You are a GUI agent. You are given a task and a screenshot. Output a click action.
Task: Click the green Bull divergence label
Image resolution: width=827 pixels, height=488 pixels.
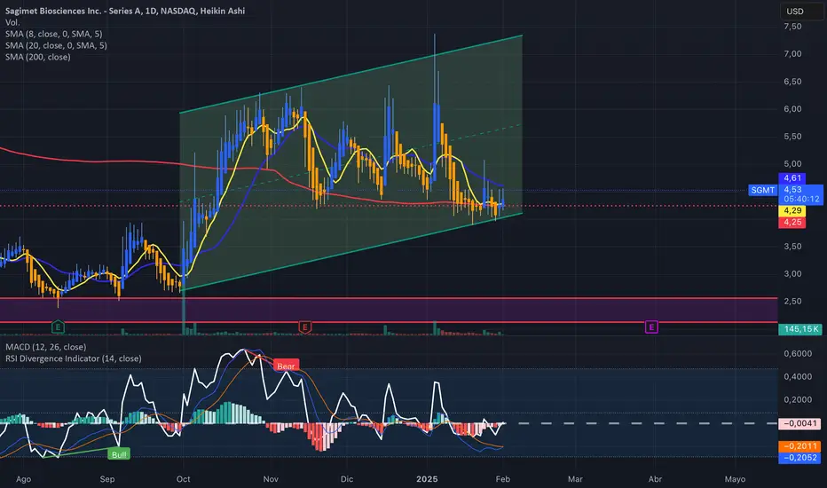[119, 454]
